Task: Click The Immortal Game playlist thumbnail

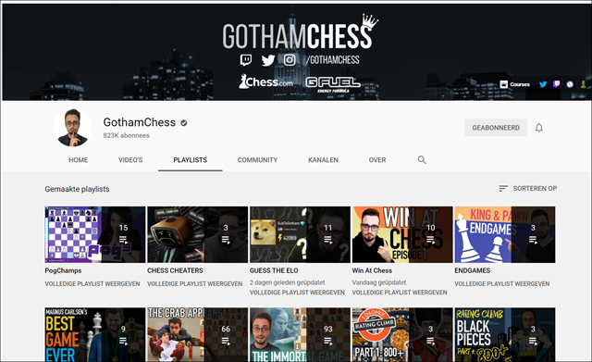Action: pyautogui.click(x=300, y=334)
